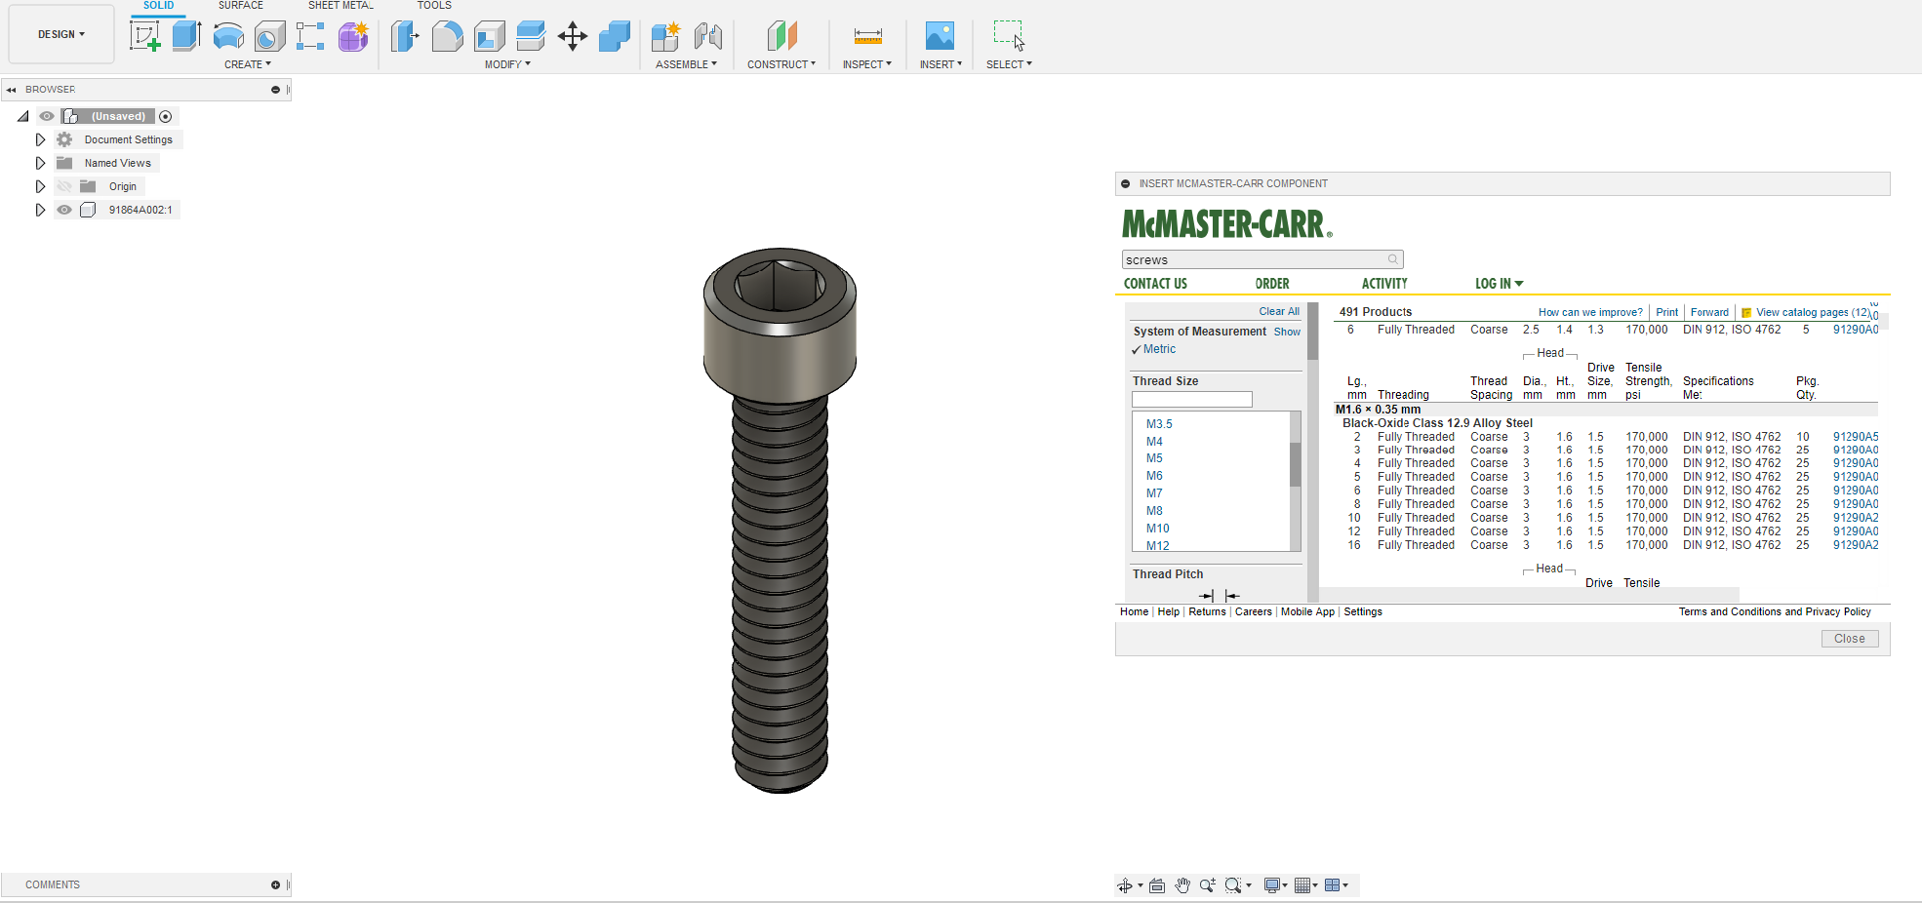Select the Pan hand tool
The image size is (1922, 903).
pos(1182,885)
